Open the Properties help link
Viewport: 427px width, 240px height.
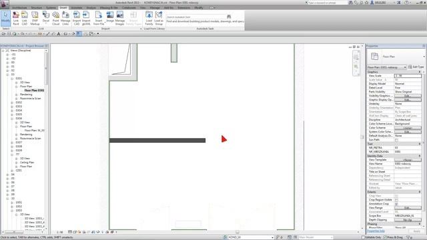click(376, 231)
